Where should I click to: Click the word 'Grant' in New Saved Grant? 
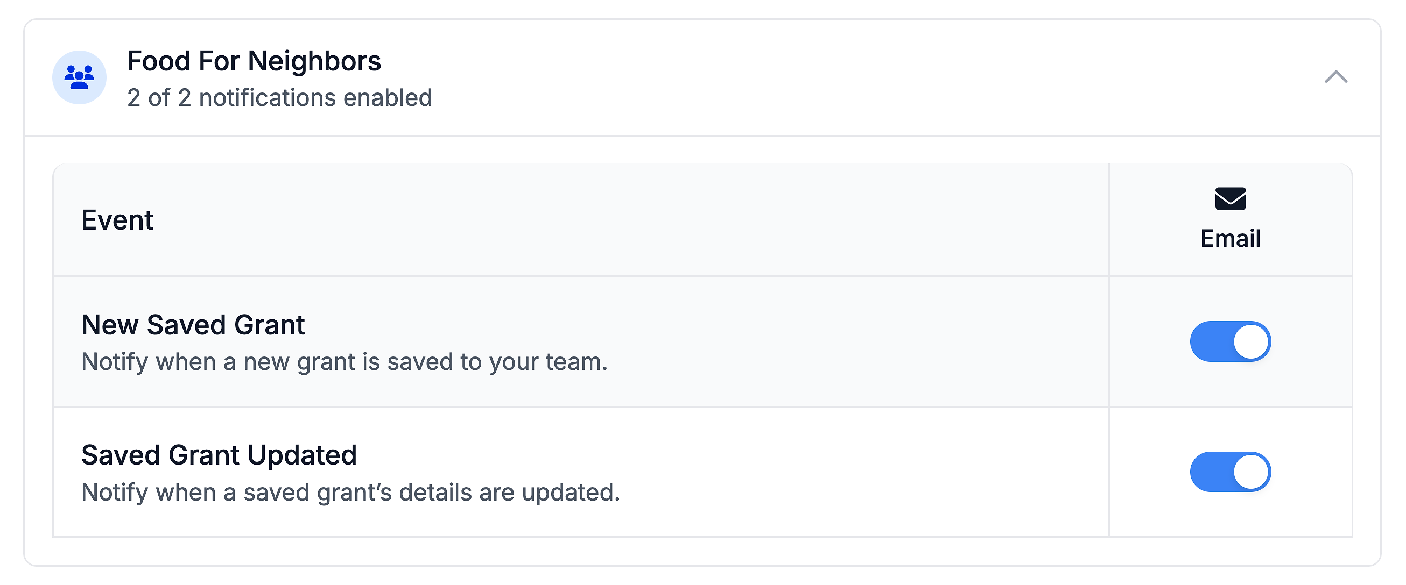click(x=269, y=325)
